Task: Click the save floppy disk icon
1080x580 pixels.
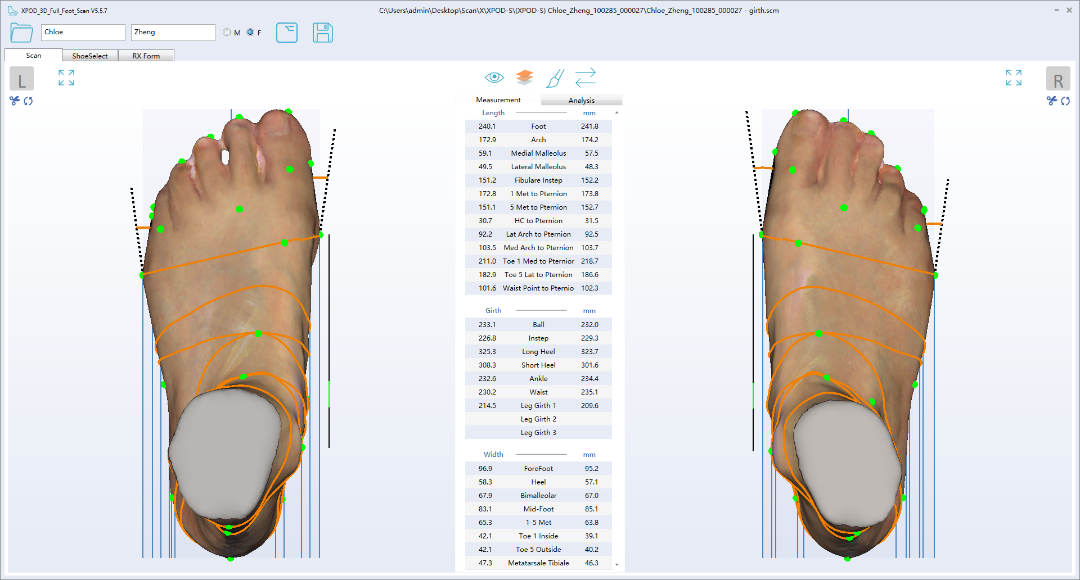Action: (x=322, y=33)
